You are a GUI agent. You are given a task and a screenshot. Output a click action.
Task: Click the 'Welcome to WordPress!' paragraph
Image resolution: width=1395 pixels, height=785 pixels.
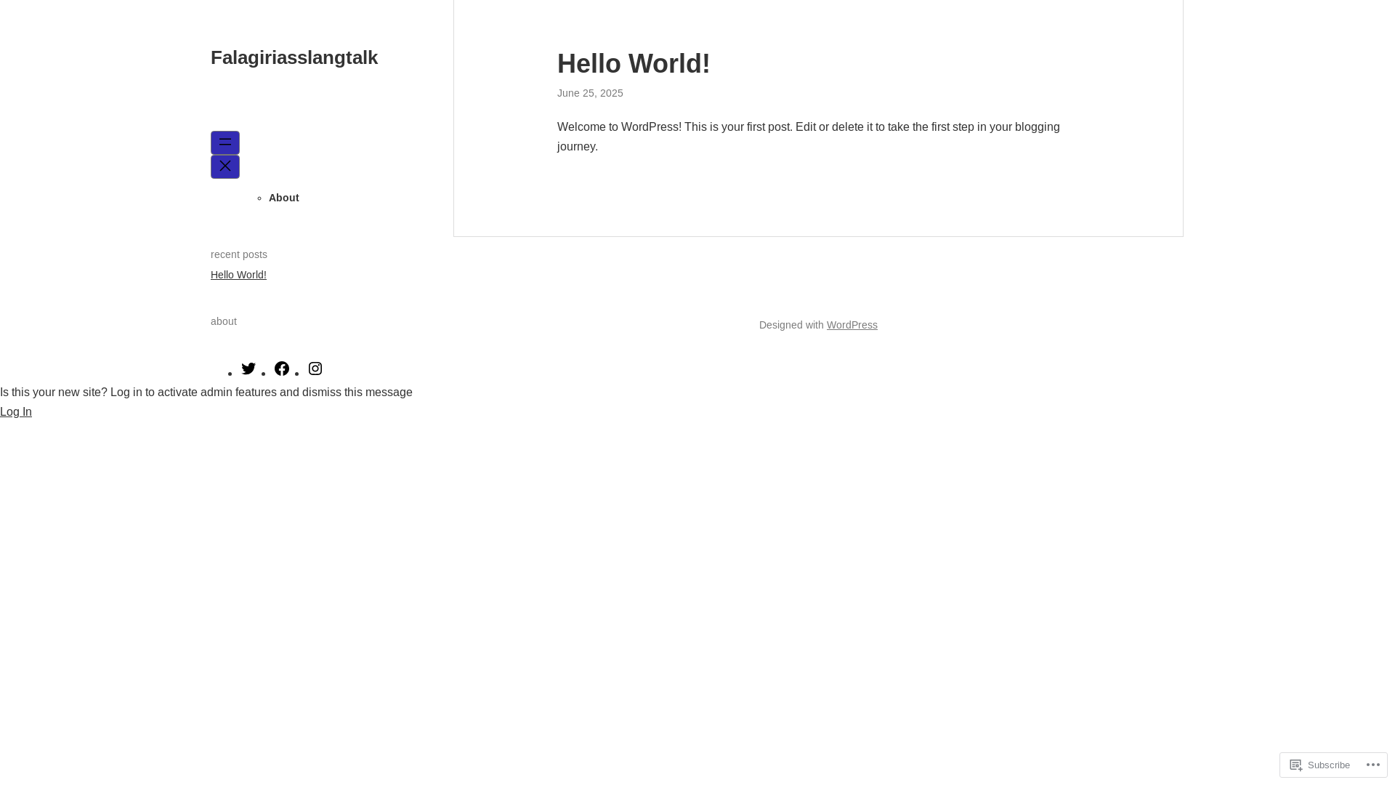tap(809, 137)
